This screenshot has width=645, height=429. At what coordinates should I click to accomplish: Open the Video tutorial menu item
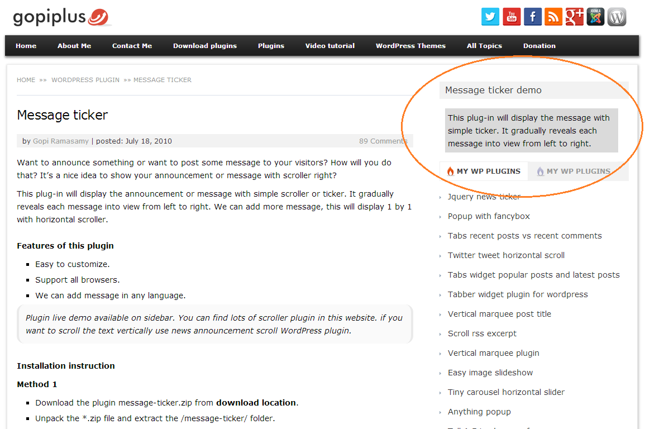330,46
